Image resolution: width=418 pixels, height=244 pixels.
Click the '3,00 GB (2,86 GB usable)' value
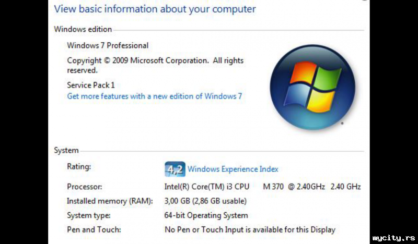click(205, 201)
